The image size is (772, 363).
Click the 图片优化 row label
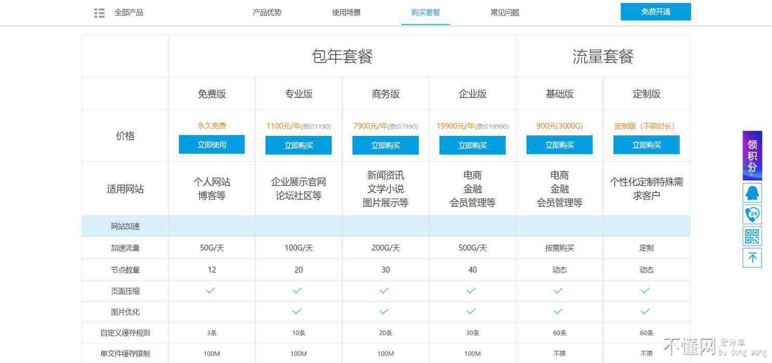pos(125,312)
